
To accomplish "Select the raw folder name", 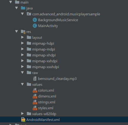I will click(35, 73).
